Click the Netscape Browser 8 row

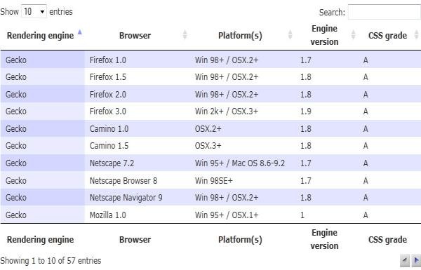(x=210, y=180)
